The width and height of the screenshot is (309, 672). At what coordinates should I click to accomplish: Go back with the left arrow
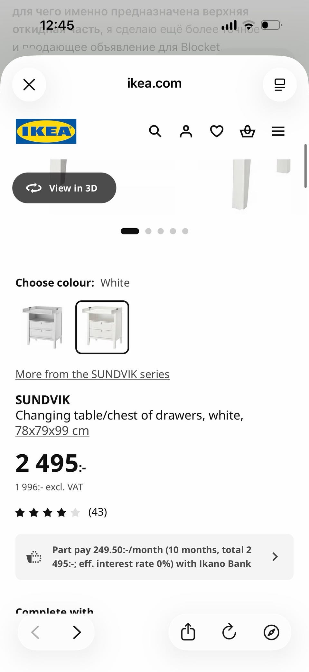(x=35, y=632)
